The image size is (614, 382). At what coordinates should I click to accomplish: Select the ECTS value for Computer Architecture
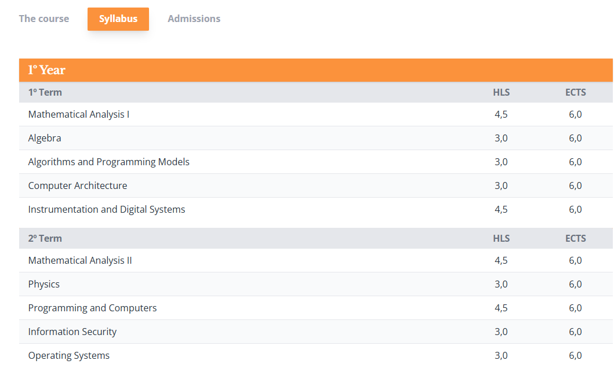point(575,185)
